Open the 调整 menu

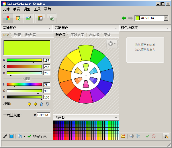point(27,9)
